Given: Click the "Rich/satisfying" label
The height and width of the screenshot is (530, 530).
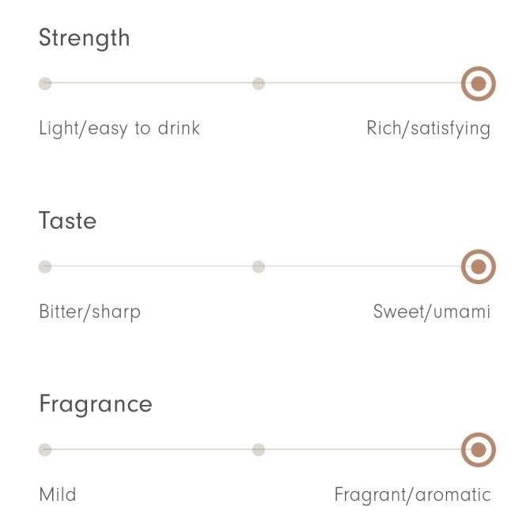Looking at the screenshot, I should pyautogui.click(x=428, y=128).
